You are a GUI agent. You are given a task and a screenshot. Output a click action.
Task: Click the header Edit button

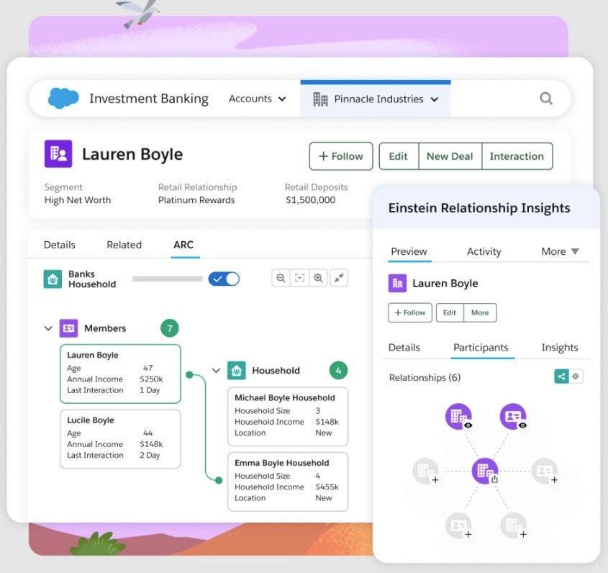[398, 156]
